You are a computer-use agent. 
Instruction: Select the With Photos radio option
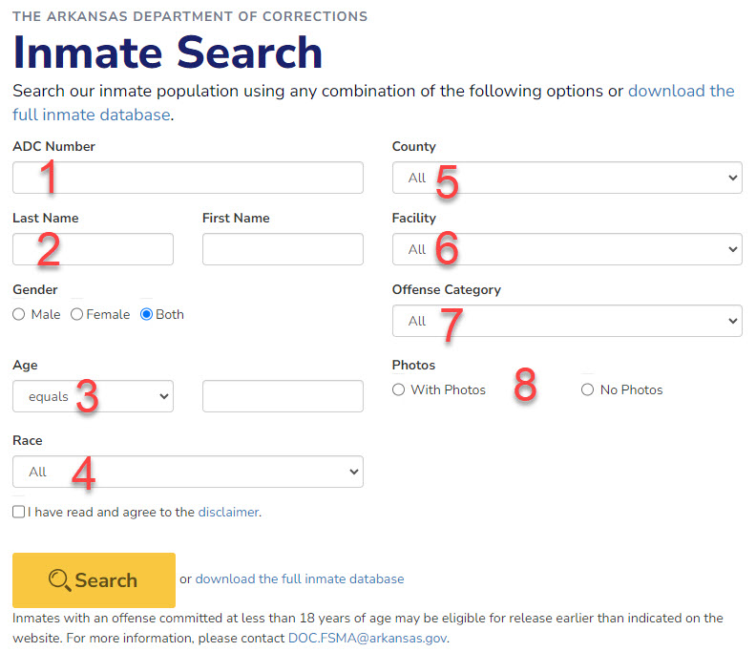(x=398, y=389)
